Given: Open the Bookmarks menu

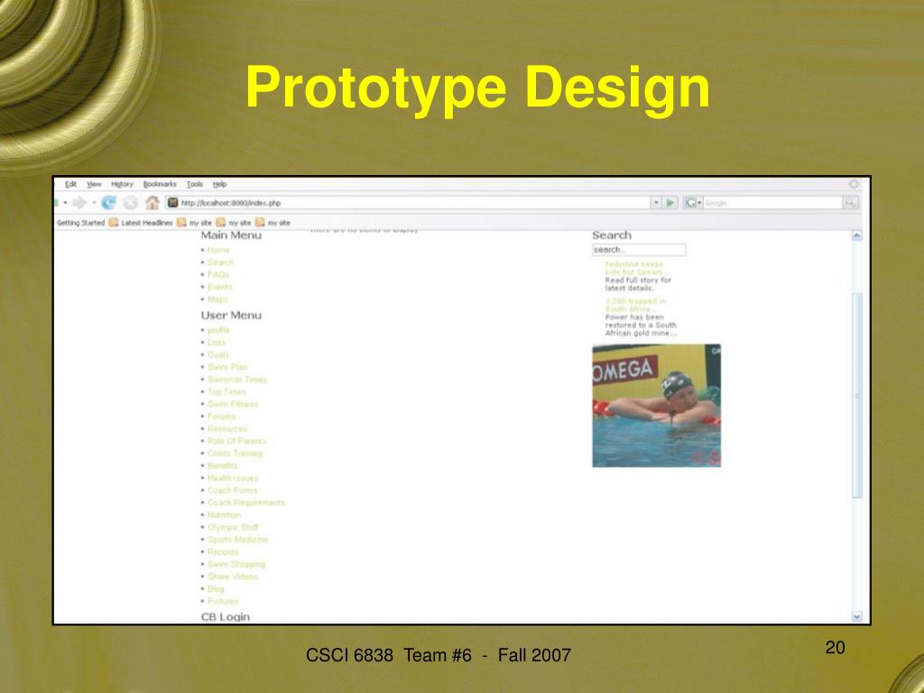Looking at the screenshot, I should 160,184.
